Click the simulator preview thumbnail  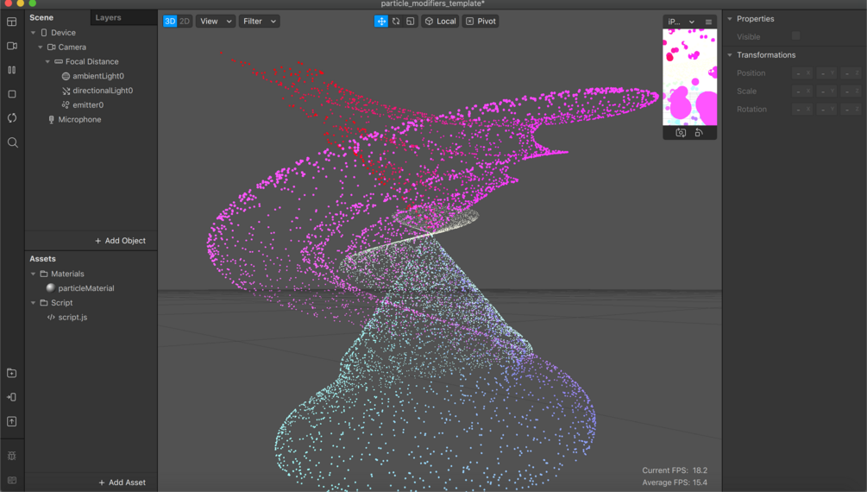point(689,77)
